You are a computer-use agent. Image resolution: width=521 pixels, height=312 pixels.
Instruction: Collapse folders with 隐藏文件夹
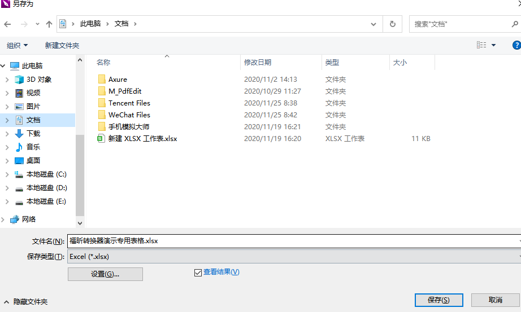(x=26, y=302)
